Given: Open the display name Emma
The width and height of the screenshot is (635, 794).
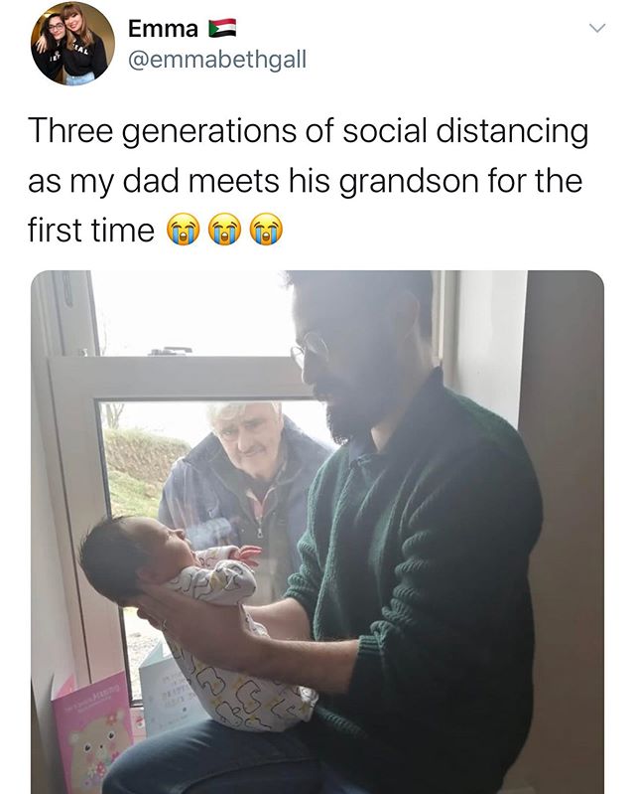Looking at the screenshot, I should coord(163,29).
